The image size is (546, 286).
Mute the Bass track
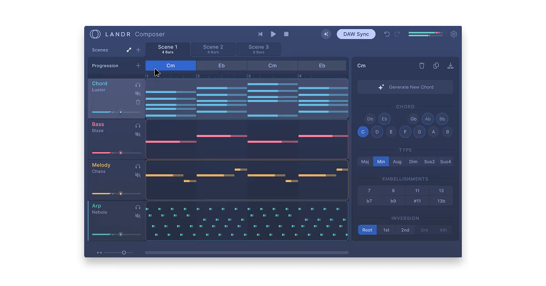tap(138, 134)
